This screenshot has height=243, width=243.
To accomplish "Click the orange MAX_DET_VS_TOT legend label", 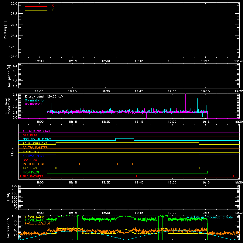I will 38,223.
